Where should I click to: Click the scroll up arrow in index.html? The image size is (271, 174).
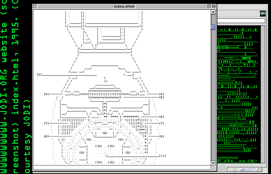(213, 12)
